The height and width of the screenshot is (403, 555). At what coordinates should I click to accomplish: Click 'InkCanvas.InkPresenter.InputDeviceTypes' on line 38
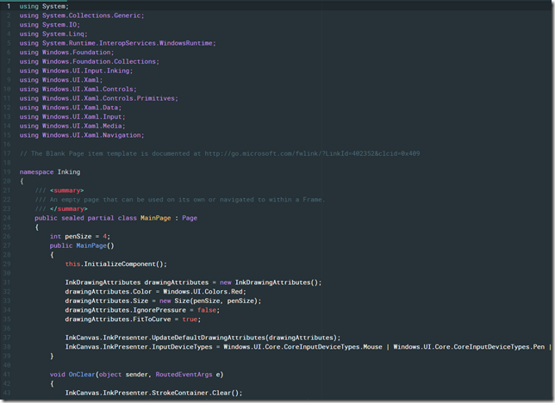click(x=139, y=347)
